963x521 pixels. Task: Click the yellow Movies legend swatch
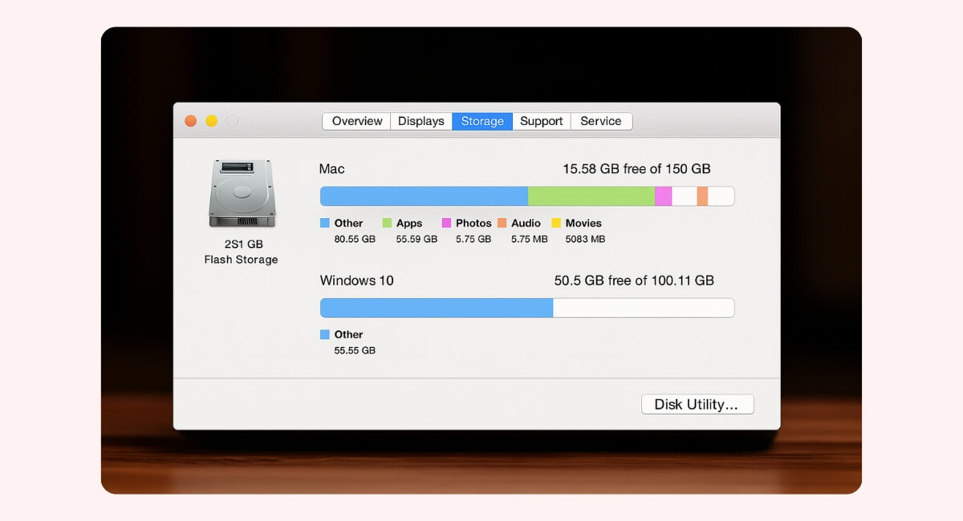tap(556, 223)
